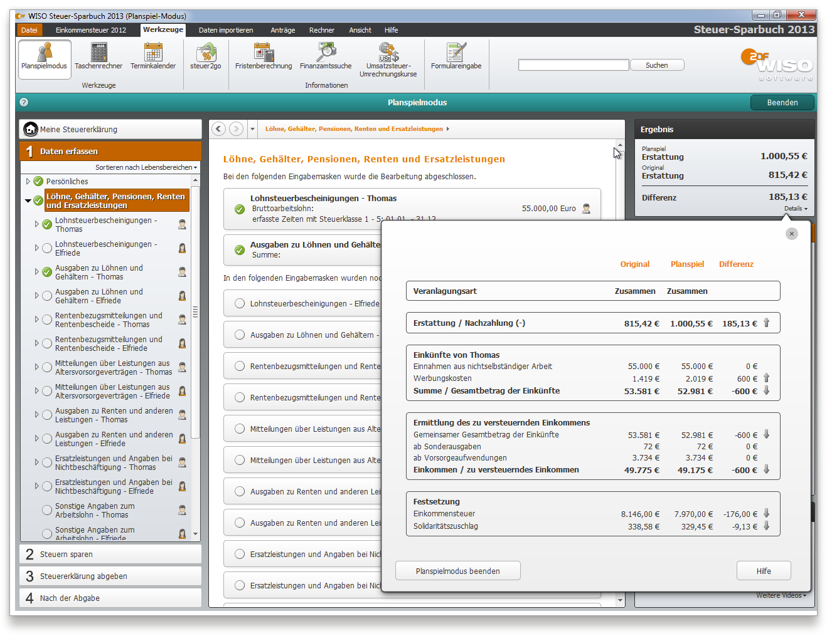Select the Rentenbezugsmitteilungen - Thomas circle in sidebar
This screenshot has height=641, width=827.
point(47,320)
